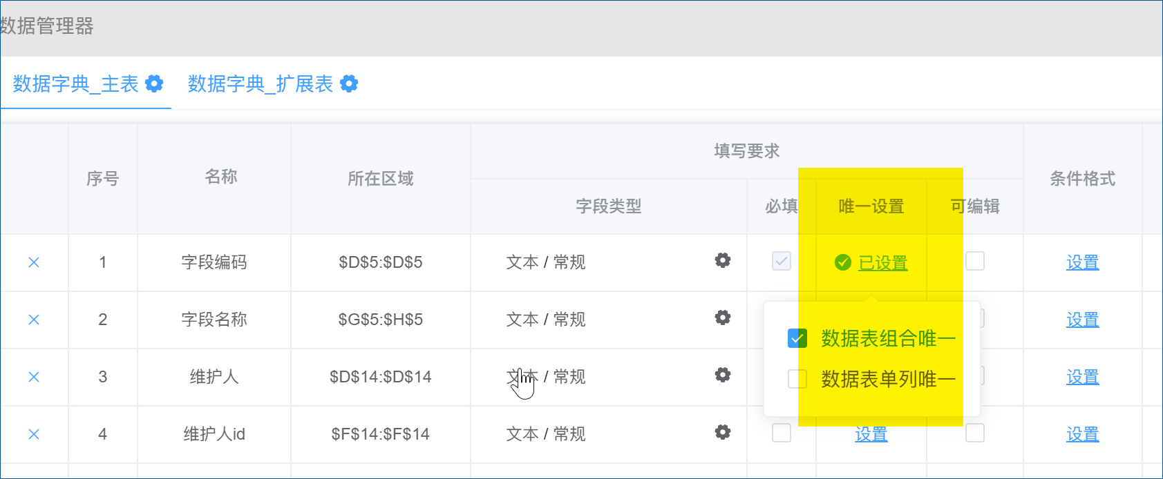Open field type gear for 维护人id row
Viewport: 1163px width, 479px height.
click(723, 432)
